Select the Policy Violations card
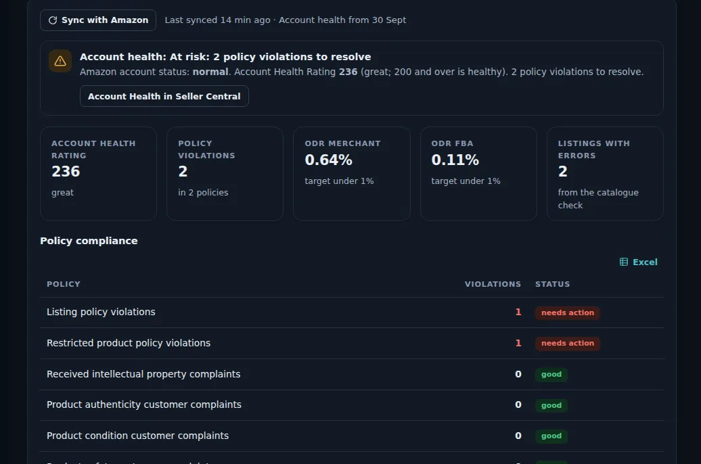Viewport: 701px width, 464px height. pos(225,173)
